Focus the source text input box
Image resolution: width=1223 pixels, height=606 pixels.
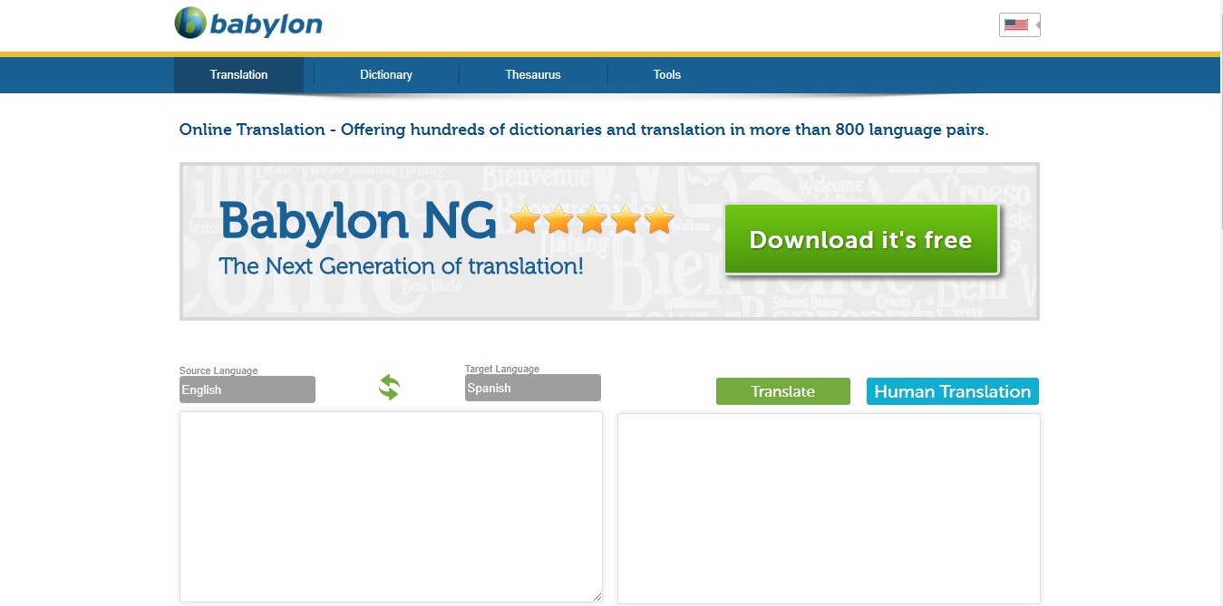click(391, 507)
